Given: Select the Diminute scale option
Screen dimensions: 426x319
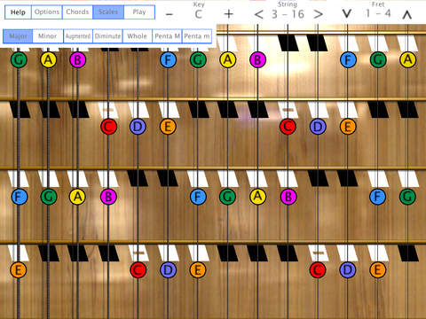Looking at the screenshot, I should (107, 36).
